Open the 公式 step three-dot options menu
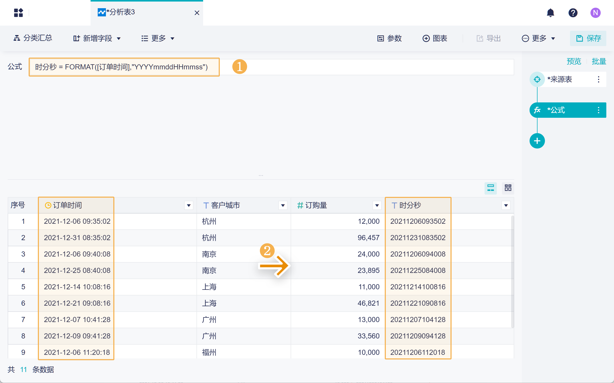 point(598,110)
